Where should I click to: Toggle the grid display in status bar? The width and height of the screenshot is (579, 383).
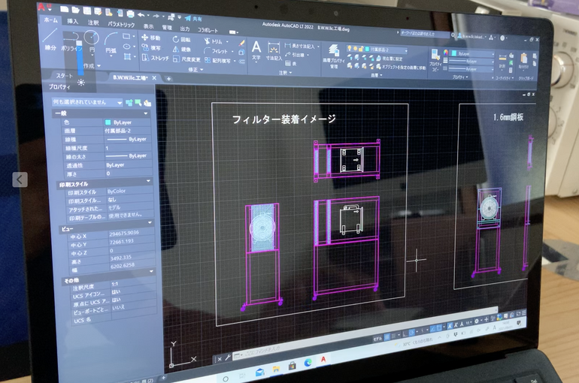(x=387, y=336)
